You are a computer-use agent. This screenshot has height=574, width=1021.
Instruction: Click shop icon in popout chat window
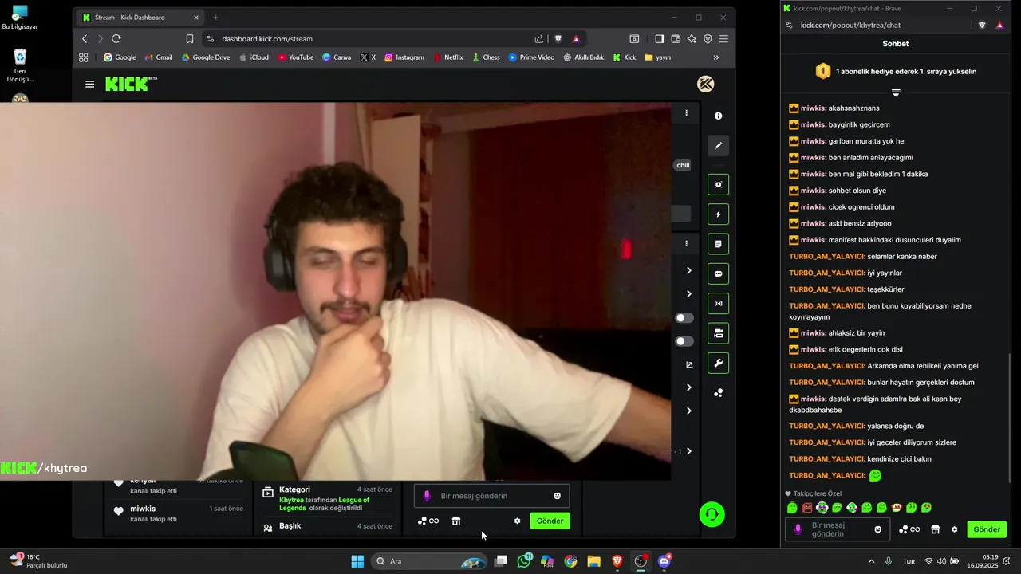tap(935, 529)
